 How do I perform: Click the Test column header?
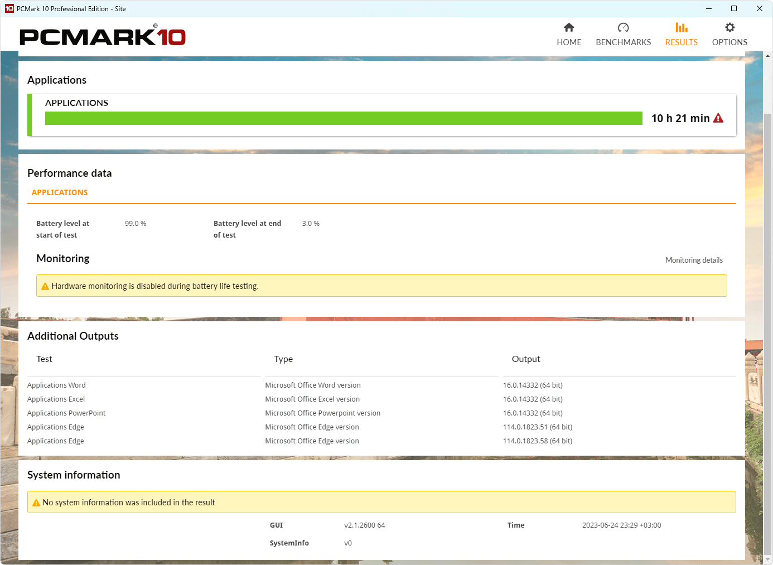(44, 359)
